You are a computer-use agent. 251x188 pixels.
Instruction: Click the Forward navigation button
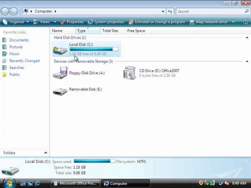tap(13, 11)
